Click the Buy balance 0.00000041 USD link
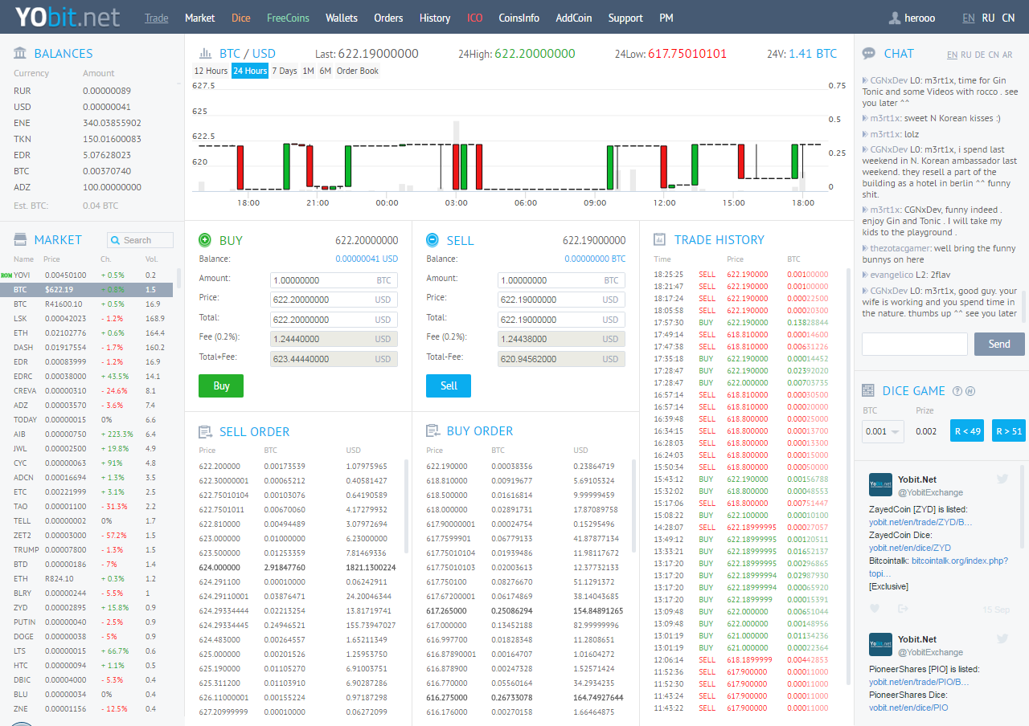The width and height of the screenshot is (1029, 726). 367,259
